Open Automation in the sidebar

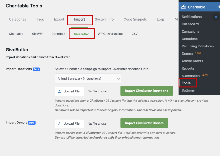(191, 76)
